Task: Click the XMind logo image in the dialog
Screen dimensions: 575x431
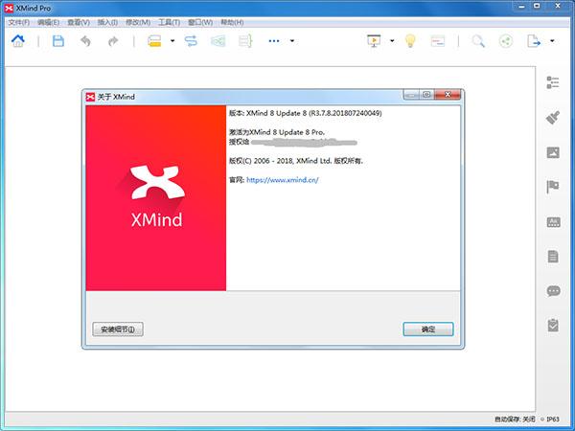Action: (156, 198)
